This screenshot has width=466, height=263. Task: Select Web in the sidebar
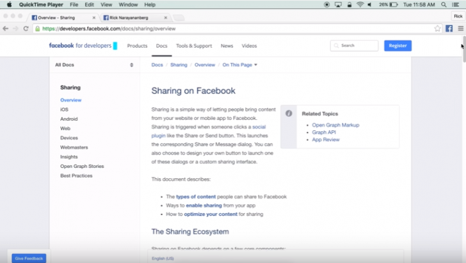point(65,128)
